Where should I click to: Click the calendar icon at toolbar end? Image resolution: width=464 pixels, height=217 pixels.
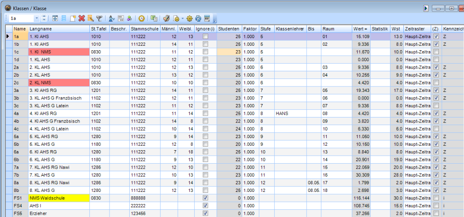coord(207,18)
